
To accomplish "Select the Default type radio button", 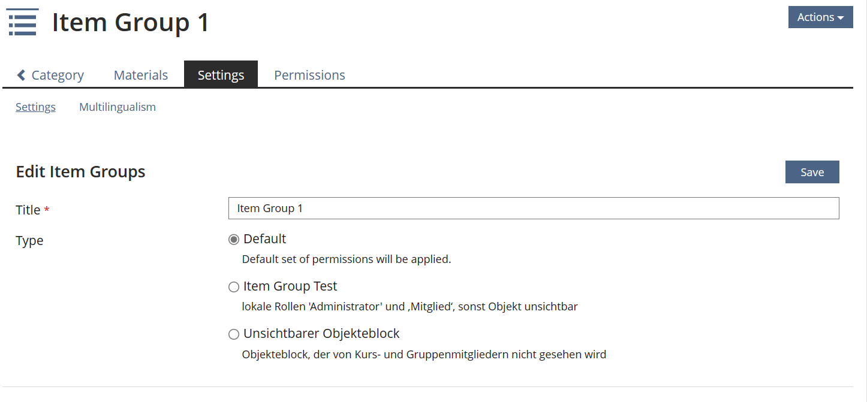I will coord(234,240).
